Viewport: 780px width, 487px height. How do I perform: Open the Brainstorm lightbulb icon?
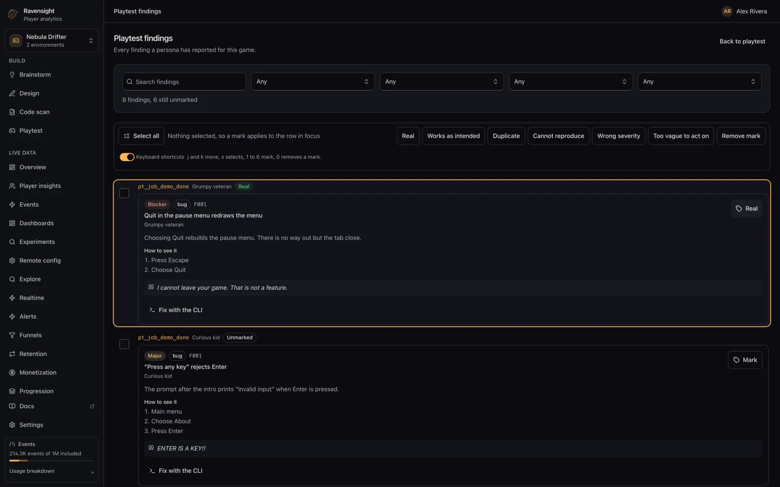click(x=12, y=75)
